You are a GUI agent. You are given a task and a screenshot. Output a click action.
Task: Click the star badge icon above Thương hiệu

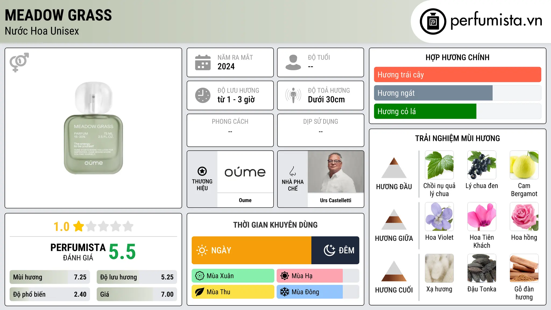tap(202, 171)
